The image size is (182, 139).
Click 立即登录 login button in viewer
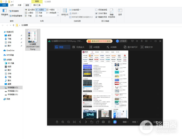122,41
